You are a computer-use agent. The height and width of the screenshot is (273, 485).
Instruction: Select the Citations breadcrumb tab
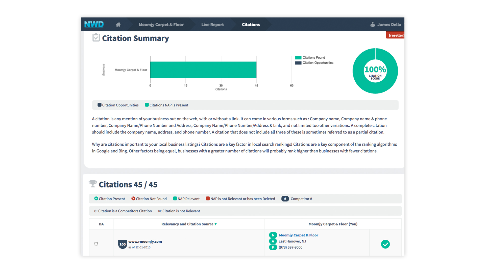251,25
